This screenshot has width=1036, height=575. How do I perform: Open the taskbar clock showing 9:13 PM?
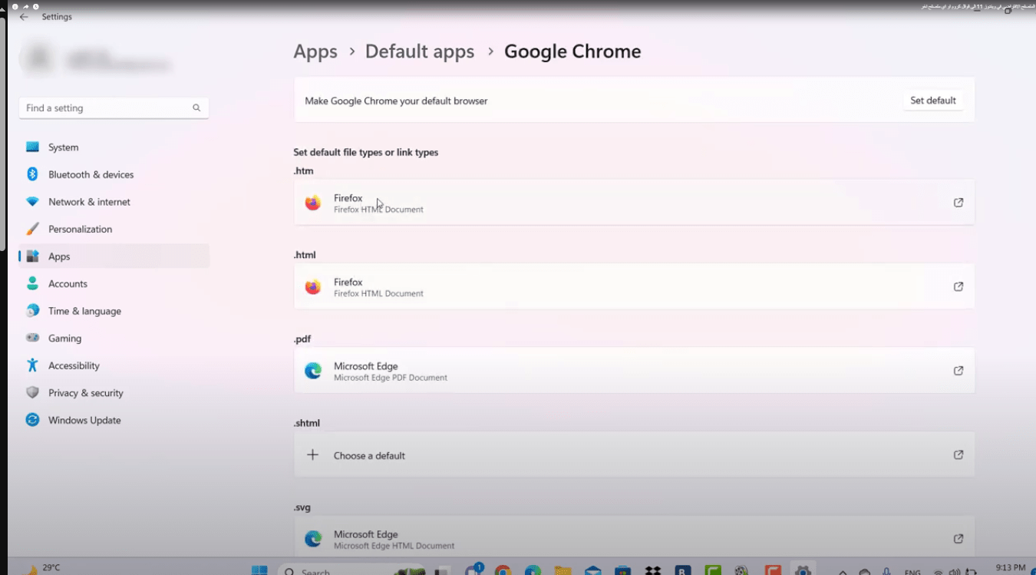point(1010,568)
